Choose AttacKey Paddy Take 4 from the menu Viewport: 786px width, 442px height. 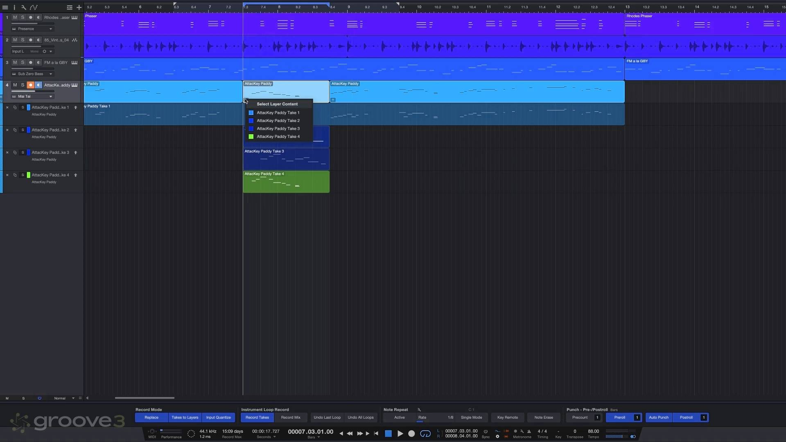pos(278,137)
